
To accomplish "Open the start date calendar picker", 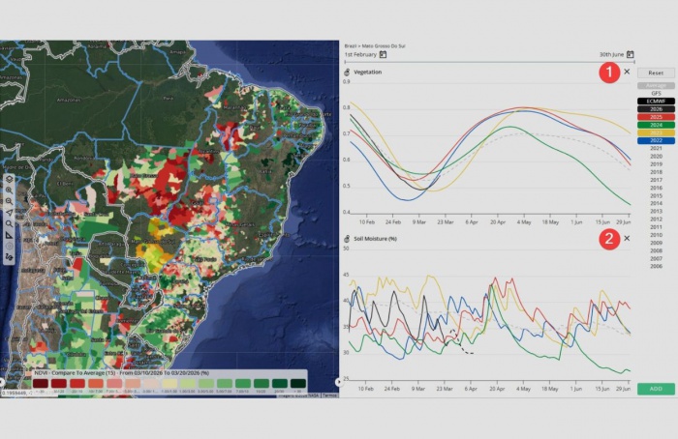I will click(x=383, y=54).
